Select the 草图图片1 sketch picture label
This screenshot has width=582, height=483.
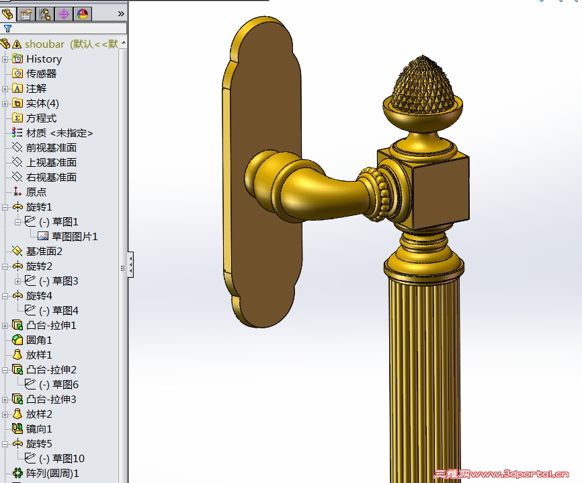point(75,236)
